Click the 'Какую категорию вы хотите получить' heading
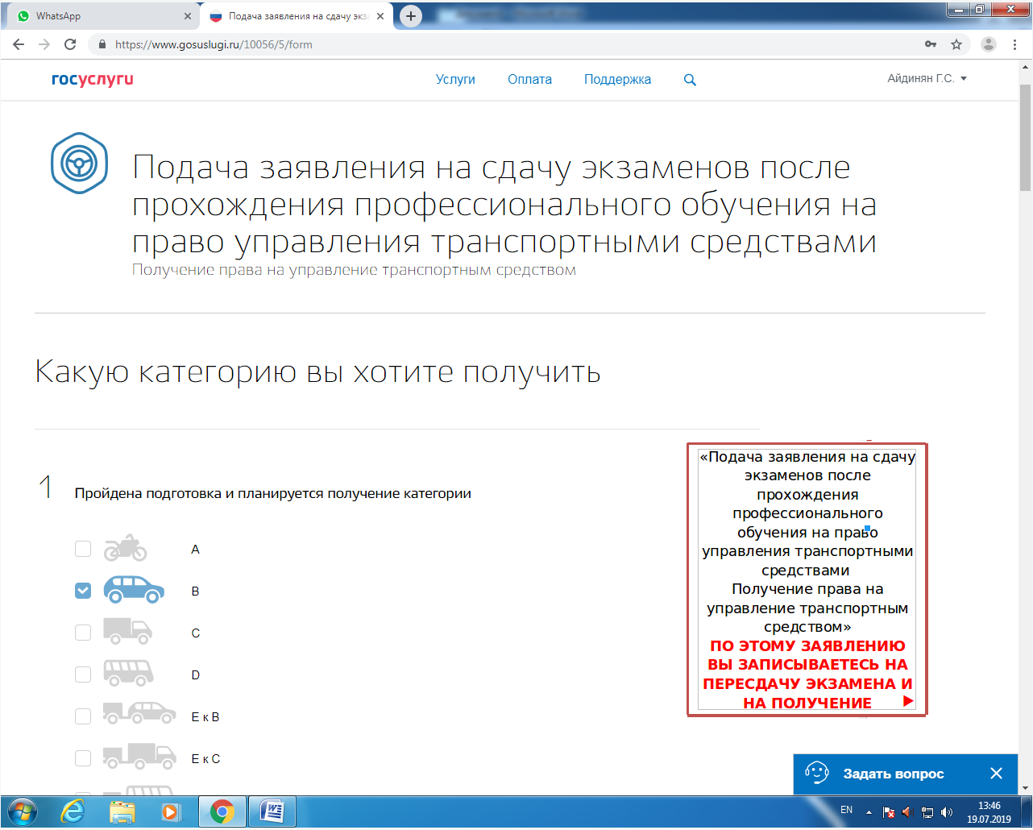This screenshot has width=1033, height=830. (x=318, y=372)
